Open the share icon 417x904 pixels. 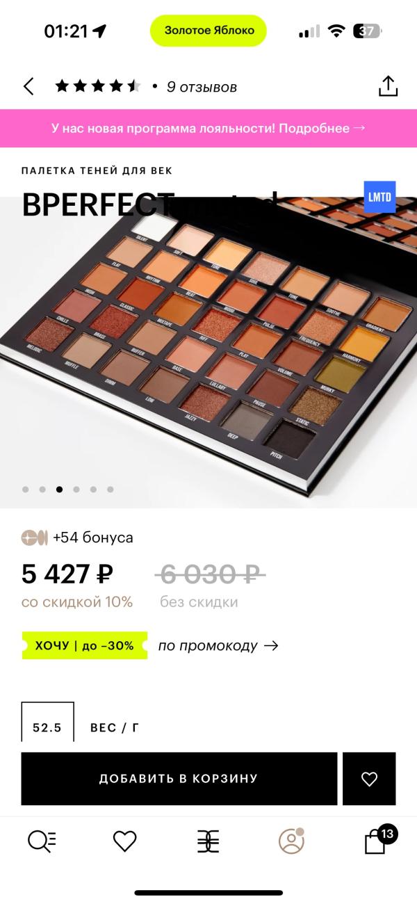click(x=388, y=86)
